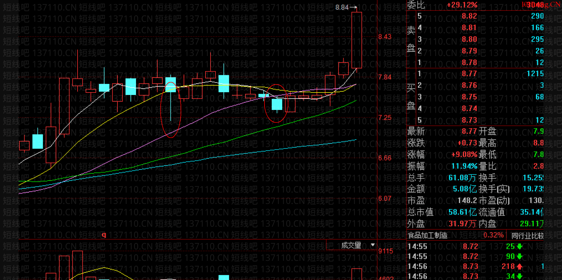
Task: Click the 涨跌 value +0.73
Action: click(x=467, y=143)
